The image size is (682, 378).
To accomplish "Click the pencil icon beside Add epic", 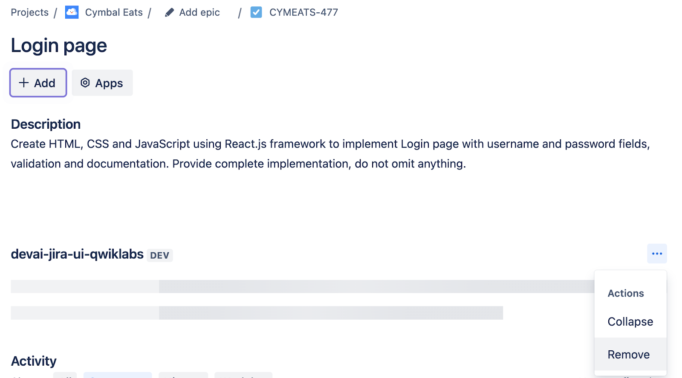I will coord(169,13).
